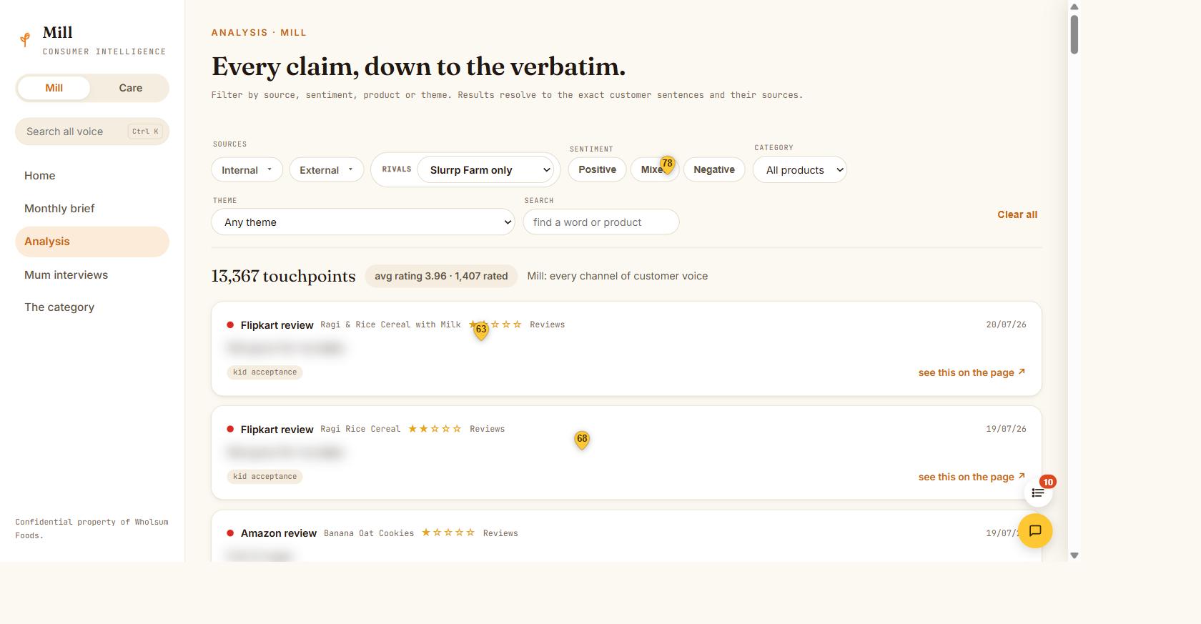Screen dimensions: 1201x624
Task: Click Amazon review title
Action: tap(279, 533)
